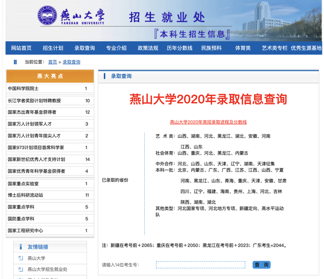Click the 长江学者奖励计划特聘教授 row

point(50,100)
